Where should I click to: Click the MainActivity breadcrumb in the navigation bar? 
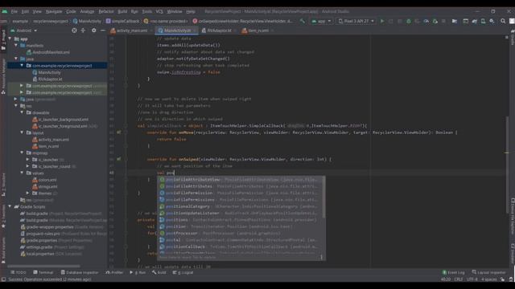[x=87, y=21]
